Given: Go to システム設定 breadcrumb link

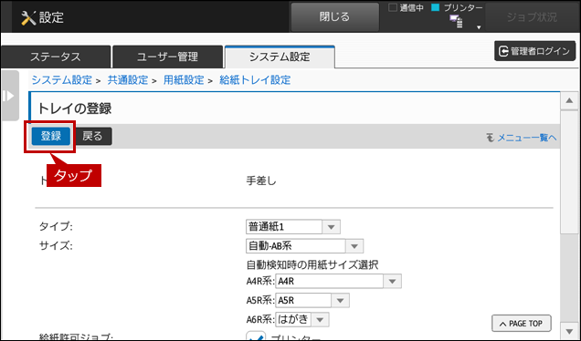Looking at the screenshot, I should point(61,80).
